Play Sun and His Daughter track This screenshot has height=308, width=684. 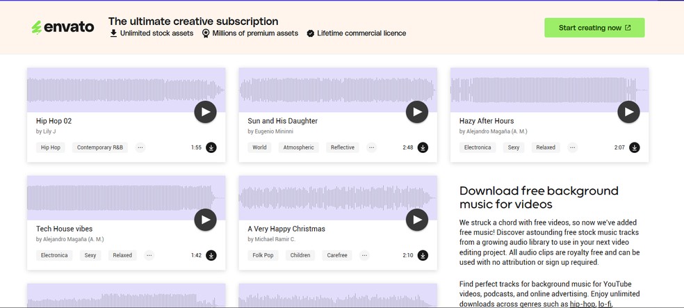coord(417,112)
